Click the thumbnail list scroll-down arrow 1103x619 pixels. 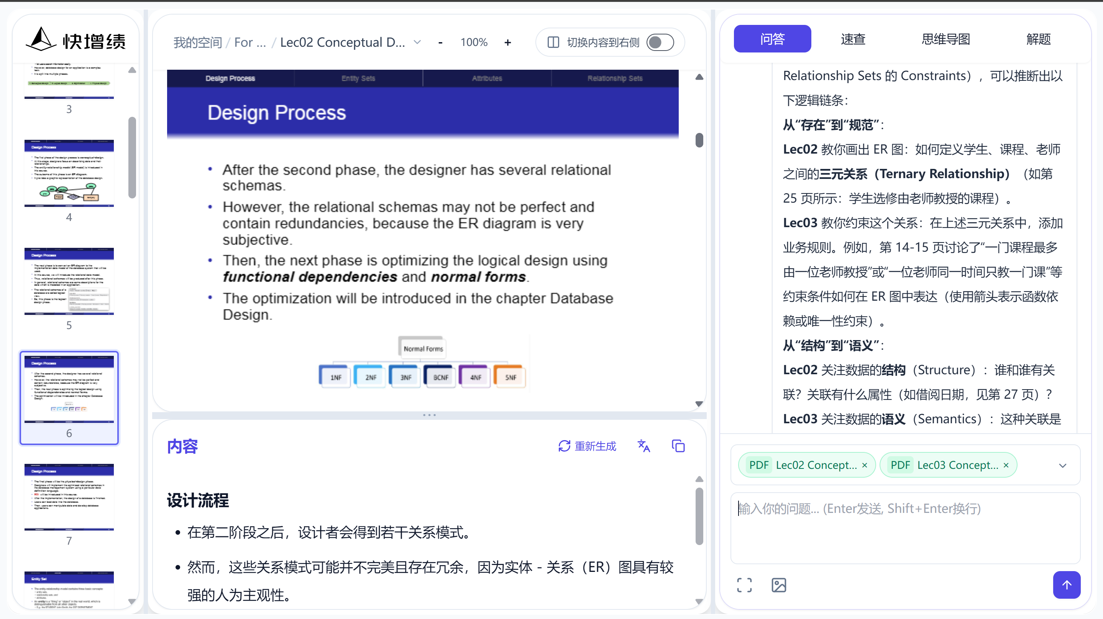coord(132,601)
